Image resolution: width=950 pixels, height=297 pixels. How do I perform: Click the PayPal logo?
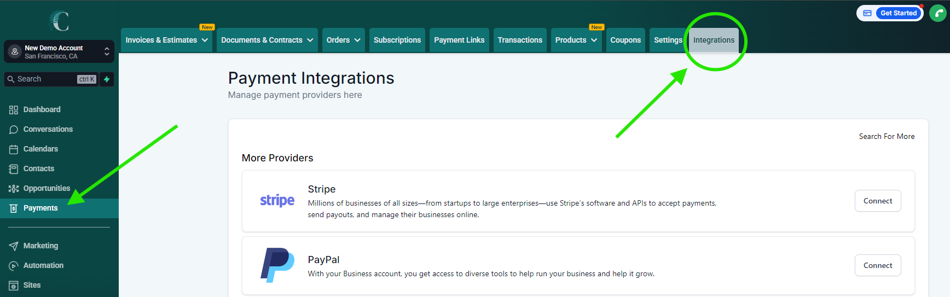pos(277,265)
